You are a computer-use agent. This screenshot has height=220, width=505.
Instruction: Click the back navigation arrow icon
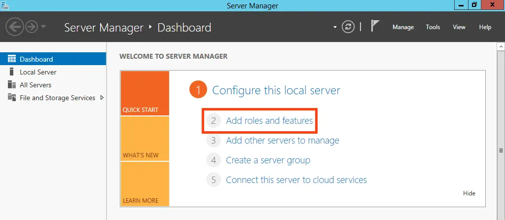pyautogui.click(x=15, y=27)
